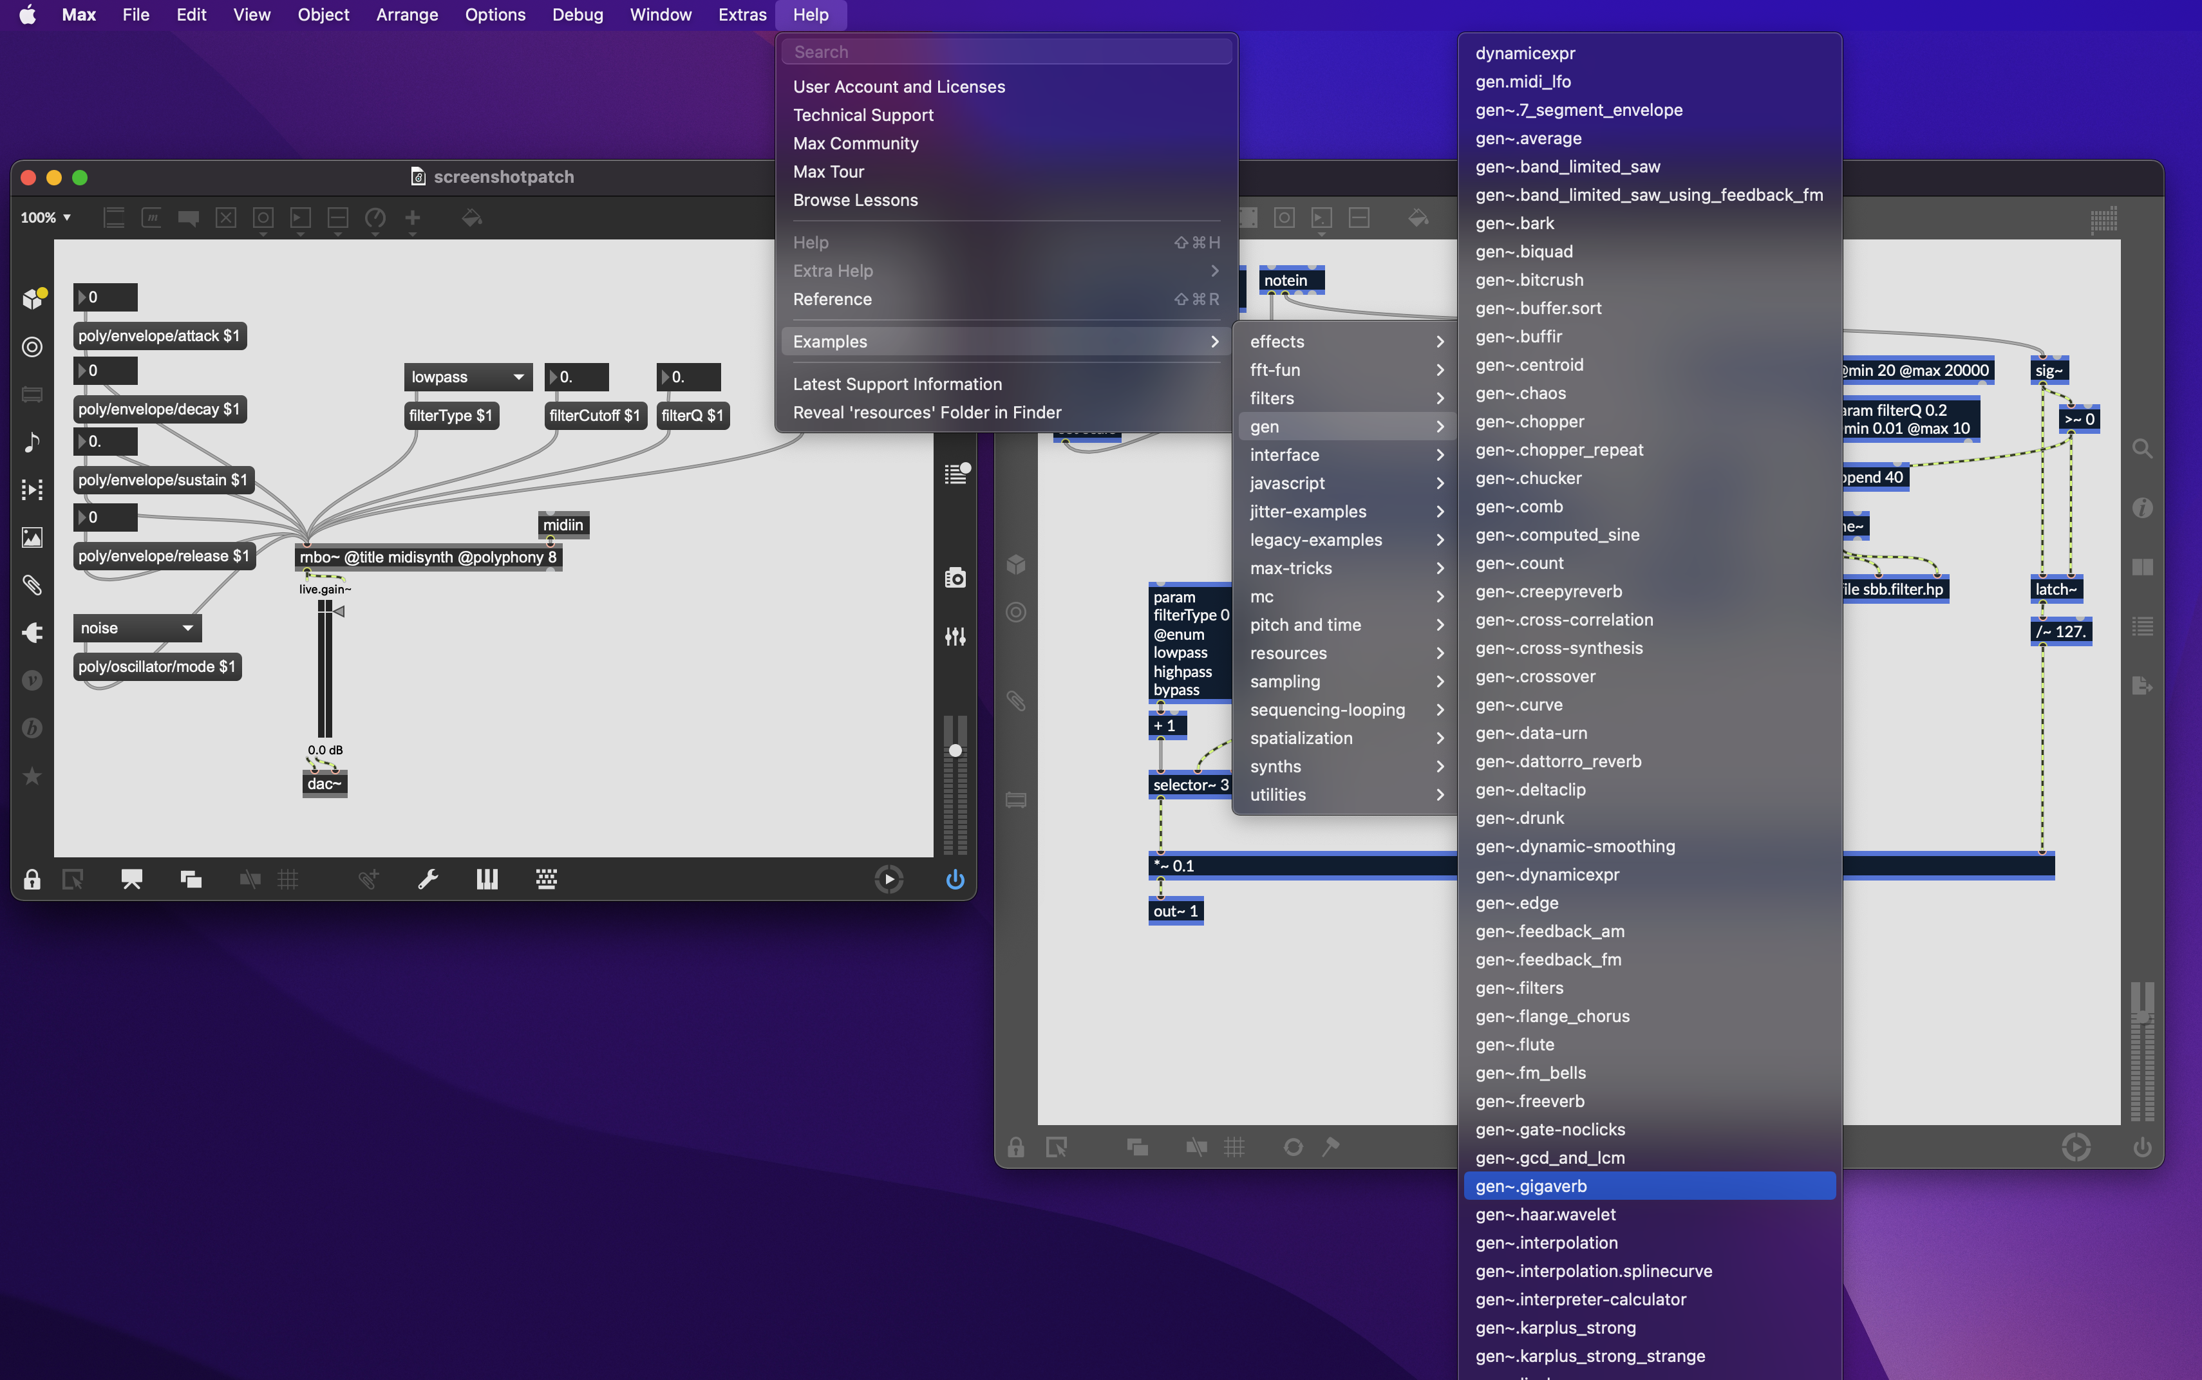Open the piano keyboard icon in bottom toolbar

[x=487, y=879]
